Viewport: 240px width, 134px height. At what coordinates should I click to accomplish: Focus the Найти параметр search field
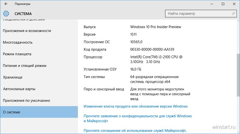click(x=201, y=14)
